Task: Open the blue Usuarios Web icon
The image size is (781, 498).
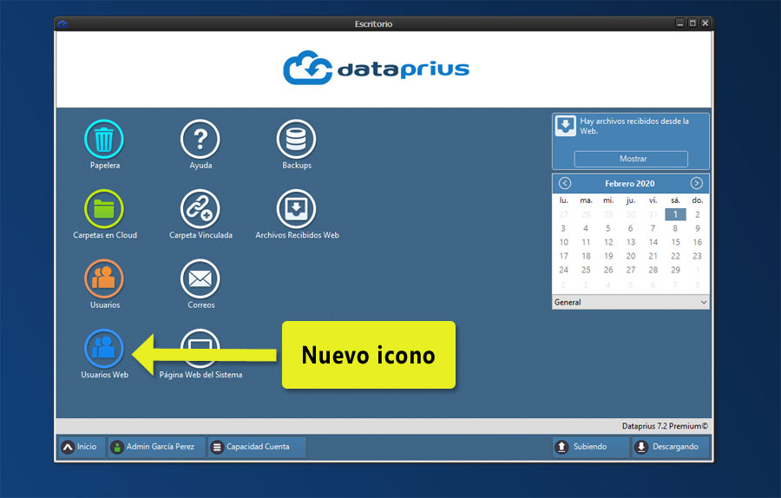Action: point(104,349)
